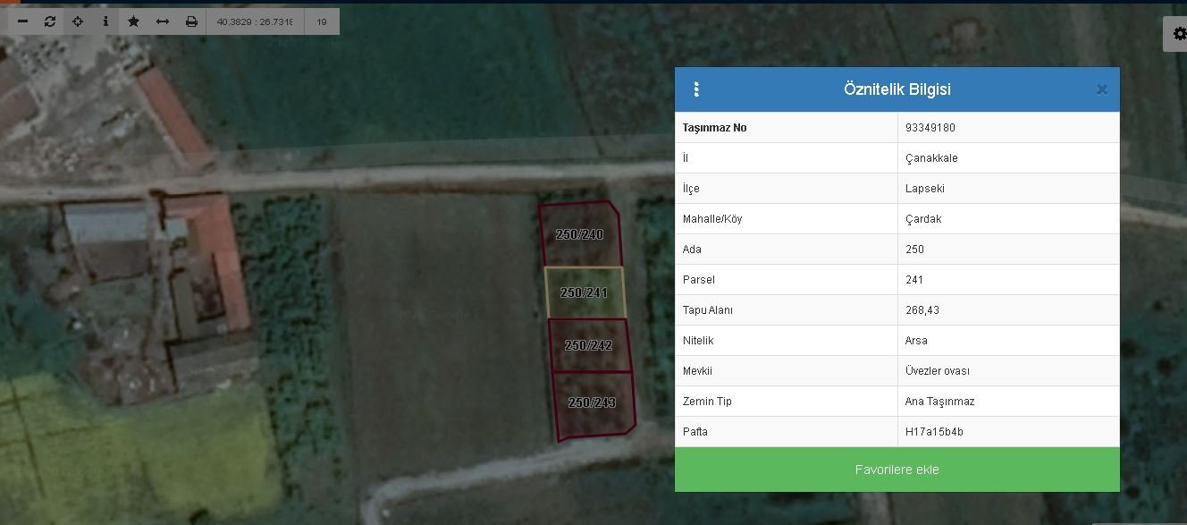Click the zoom level 19 indicator
This screenshot has height=525, width=1187.
click(x=322, y=21)
